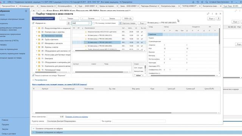Open the Еще dropdown near help button
This screenshot has width=242, height=136.
pyautogui.click(x=211, y=19)
